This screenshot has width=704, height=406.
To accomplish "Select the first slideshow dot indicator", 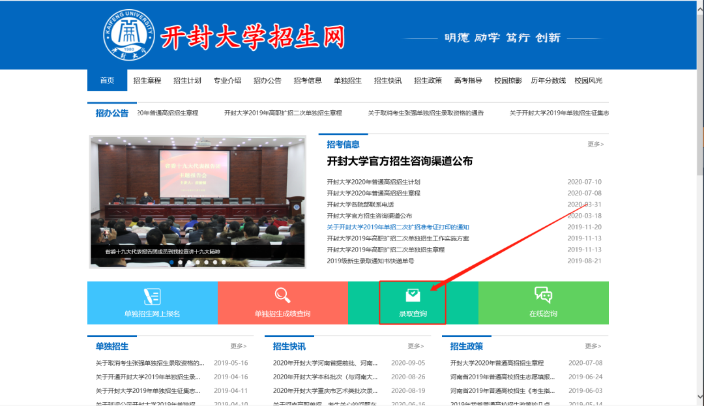I will pyautogui.click(x=171, y=262).
